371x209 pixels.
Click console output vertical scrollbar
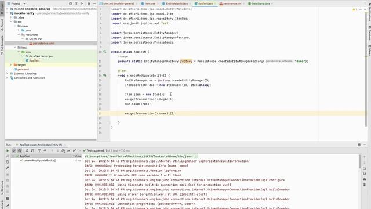coord(359,161)
